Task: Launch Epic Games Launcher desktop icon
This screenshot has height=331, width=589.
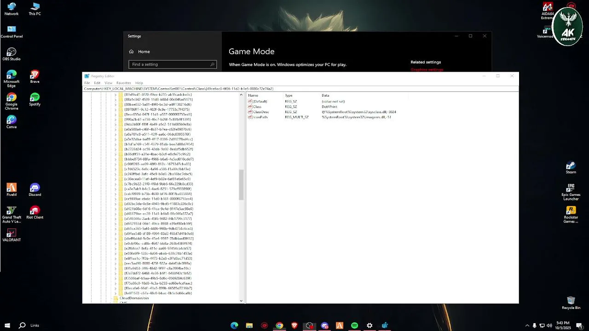Action: point(571,192)
